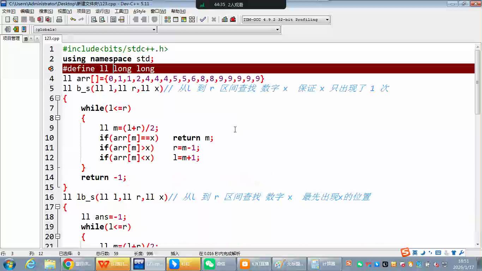This screenshot has width=482, height=271.
Task: Select the 项目管理 panel tab
Action: coord(11,38)
